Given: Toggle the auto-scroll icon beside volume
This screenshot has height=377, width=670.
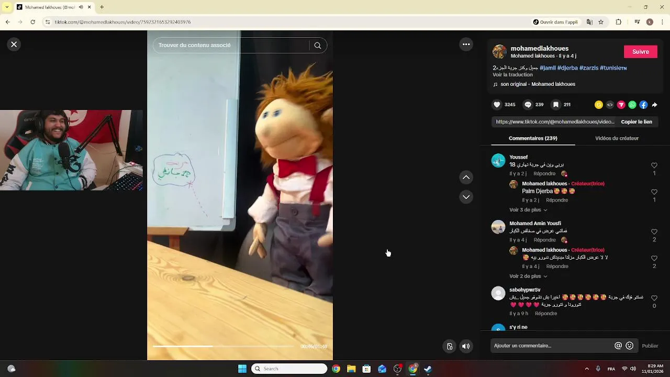Looking at the screenshot, I should (x=449, y=346).
